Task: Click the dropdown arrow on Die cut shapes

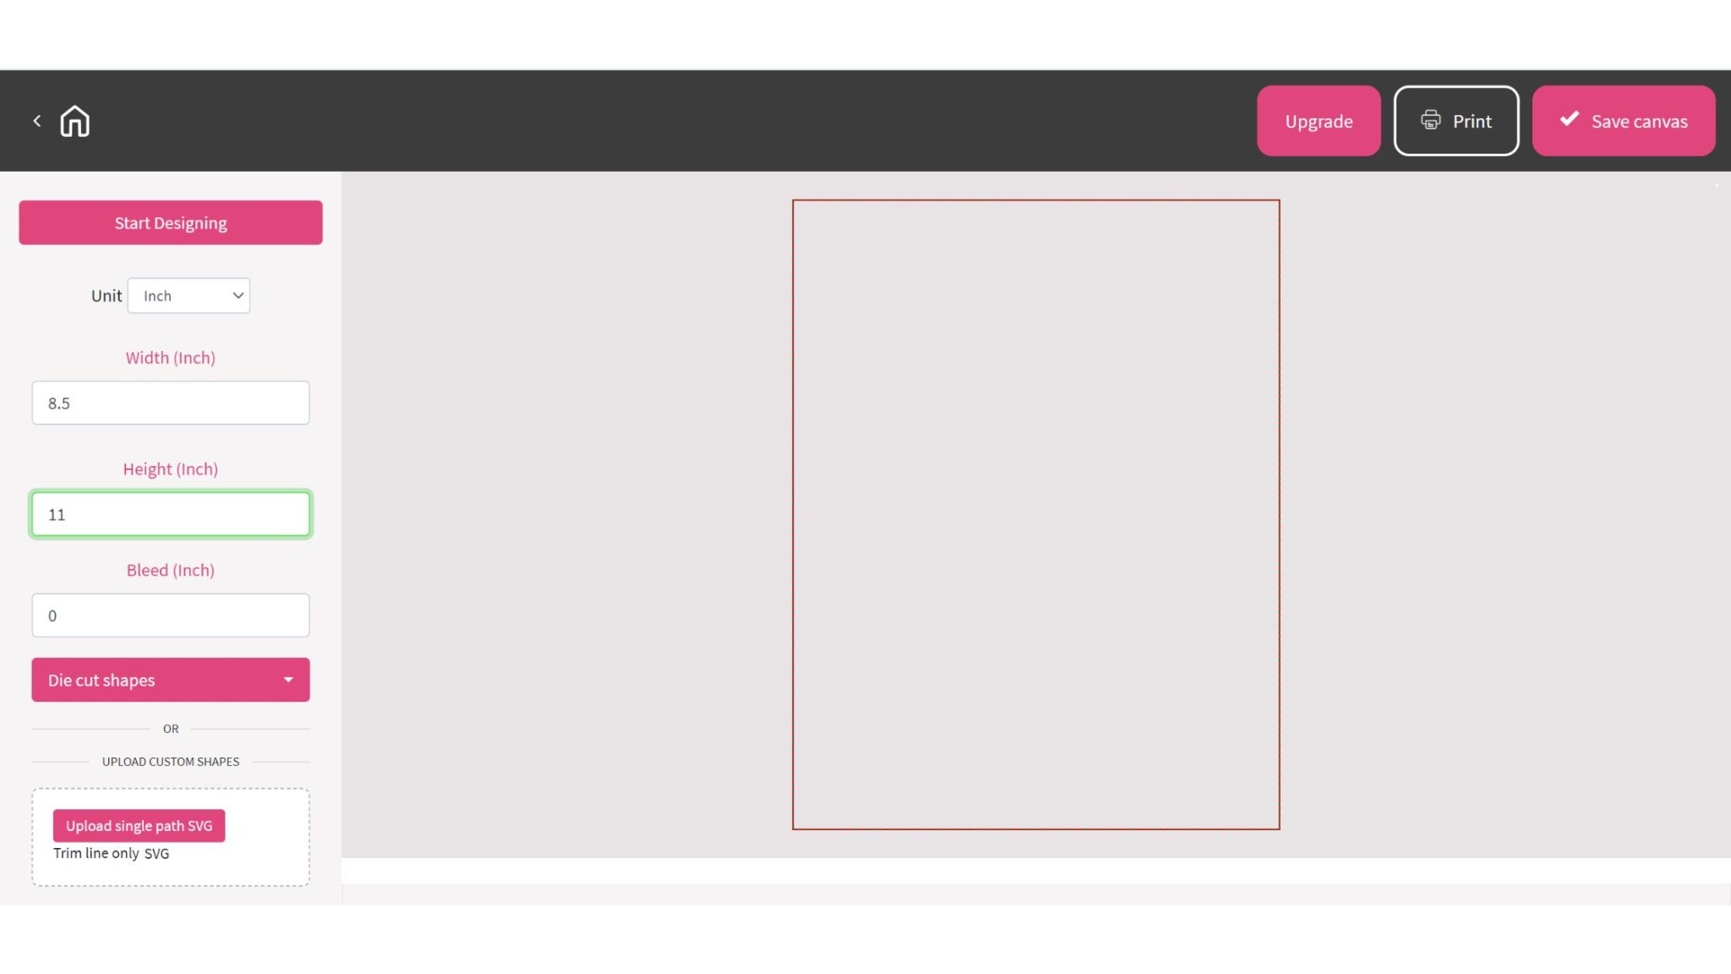Action: point(287,679)
